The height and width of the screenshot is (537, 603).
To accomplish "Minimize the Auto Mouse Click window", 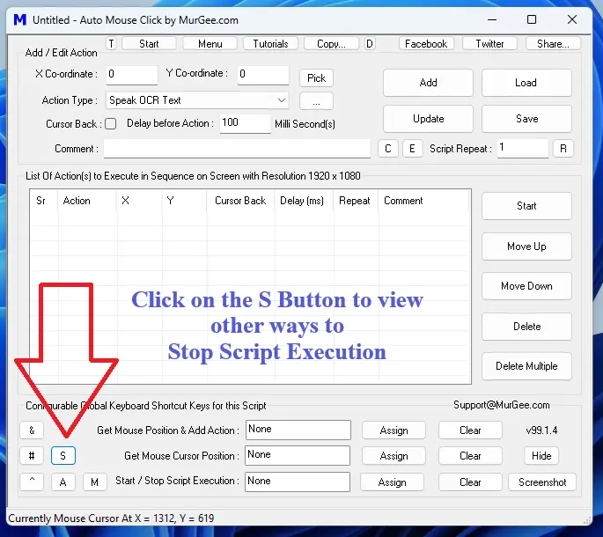I will [x=492, y=19].
